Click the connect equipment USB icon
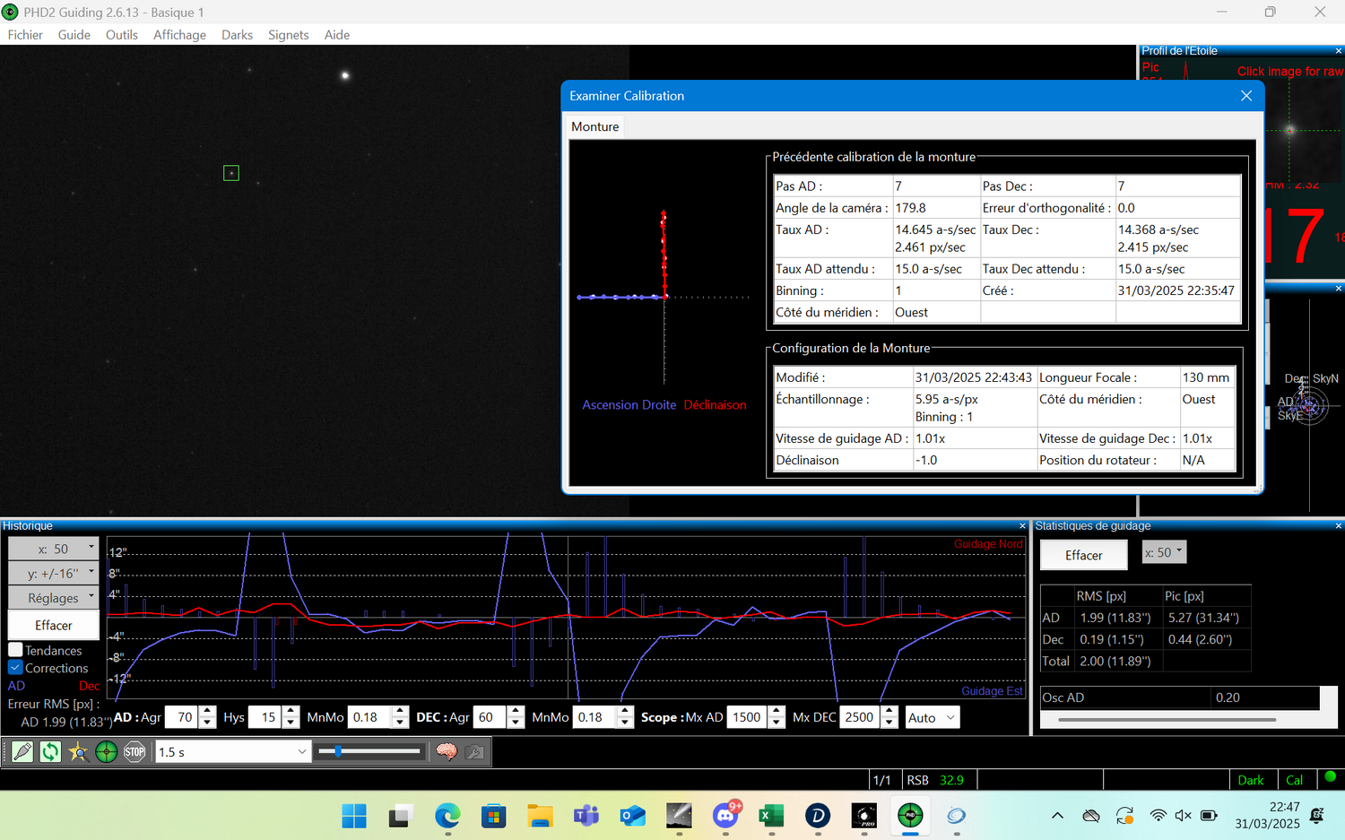1345x840 pixels. coord(22,752)
